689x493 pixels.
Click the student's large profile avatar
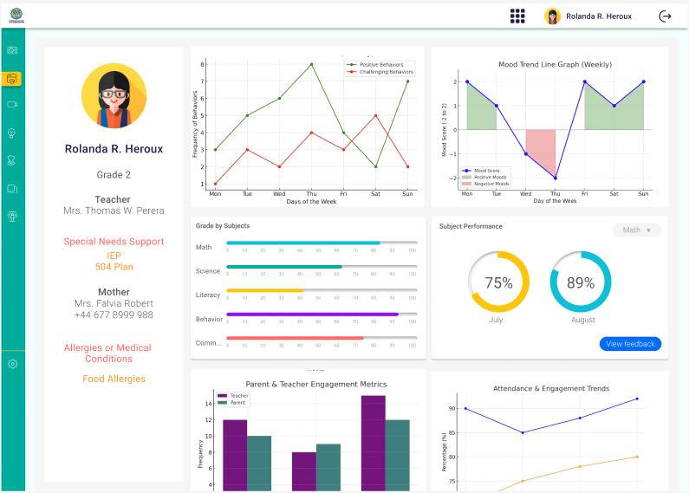click(114, 95)
